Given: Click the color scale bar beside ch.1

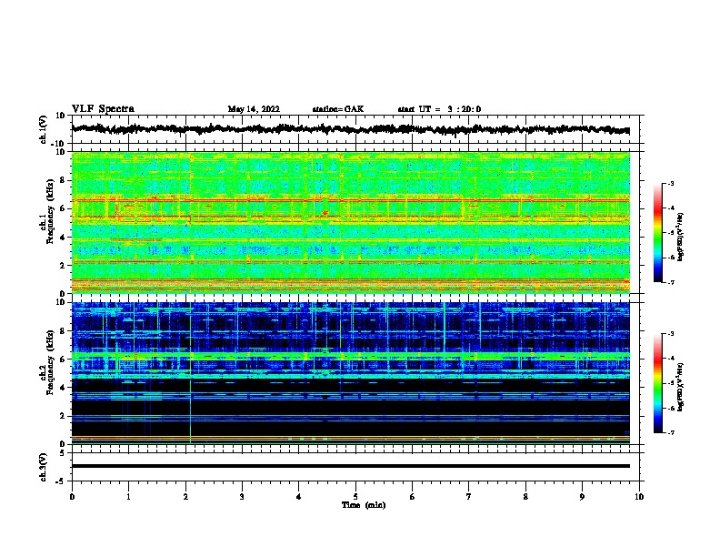Looking at the screenshot, I should [657, 233].
